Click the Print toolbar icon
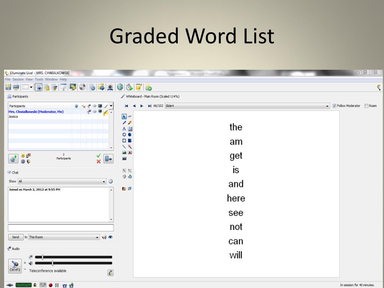This screenshot has width=384, height=288. pyautogui.click(x=16, y=87)
